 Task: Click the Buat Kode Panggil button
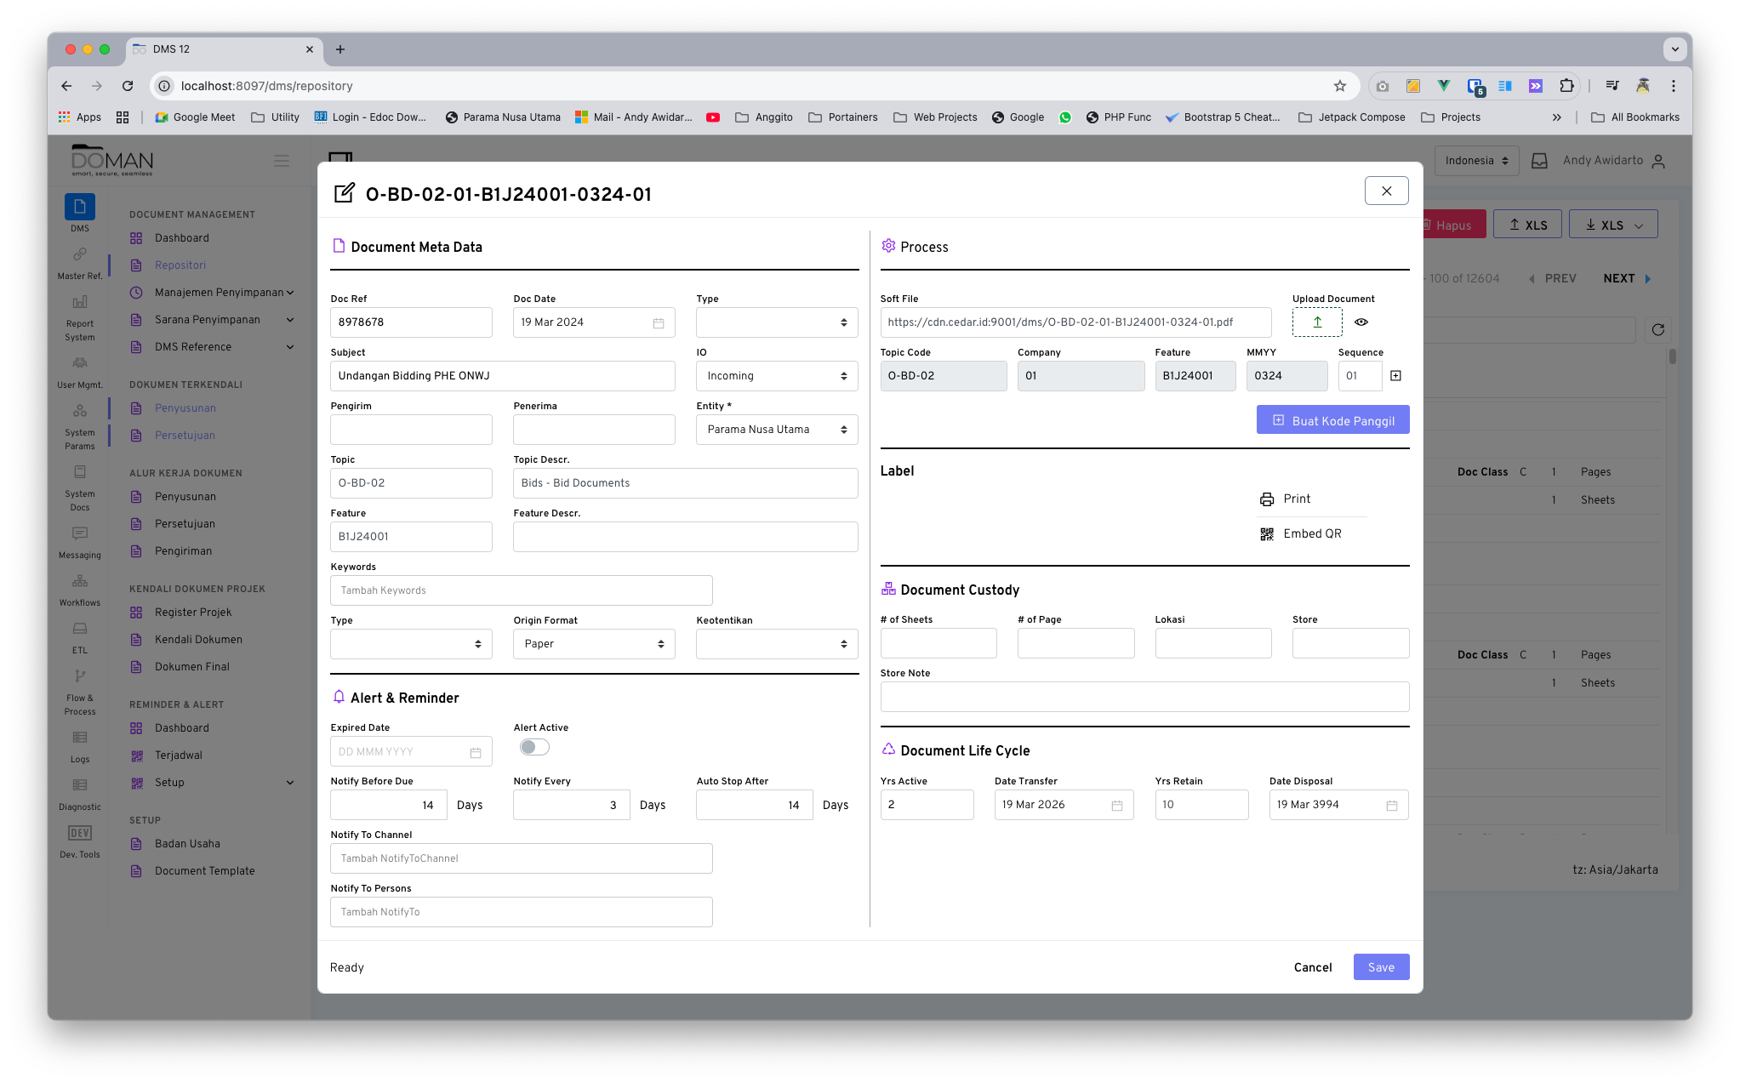1332,419
